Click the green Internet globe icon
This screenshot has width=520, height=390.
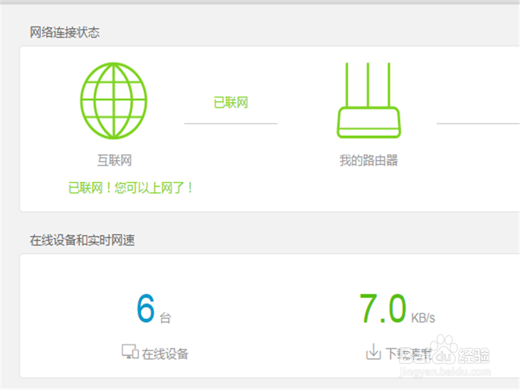[x=114, y=101]
